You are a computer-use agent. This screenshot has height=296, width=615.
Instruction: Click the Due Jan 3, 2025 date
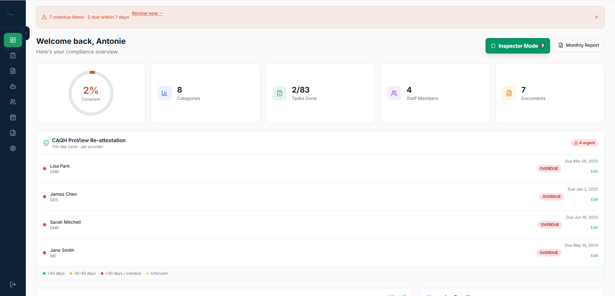tap(583, 189)
